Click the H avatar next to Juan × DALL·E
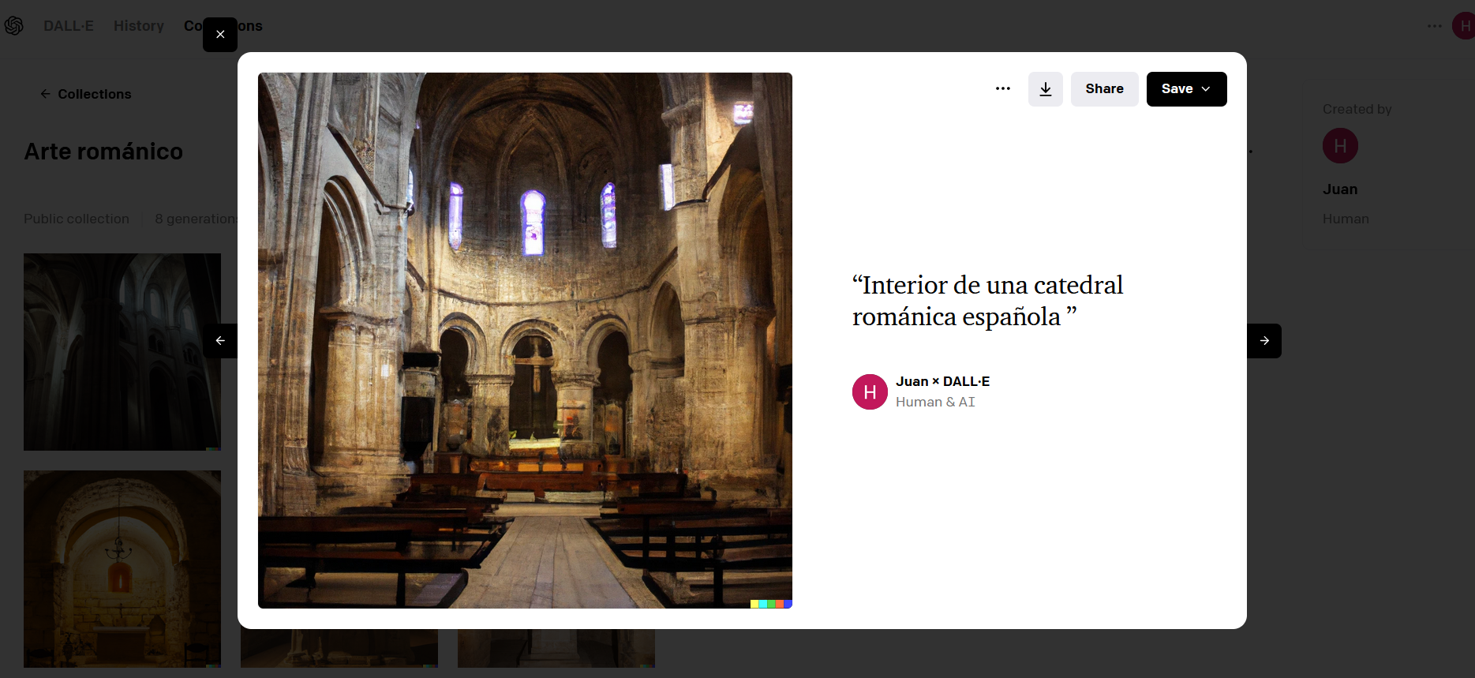Screen dimensions: 1475x678 (x=870, y=392)
